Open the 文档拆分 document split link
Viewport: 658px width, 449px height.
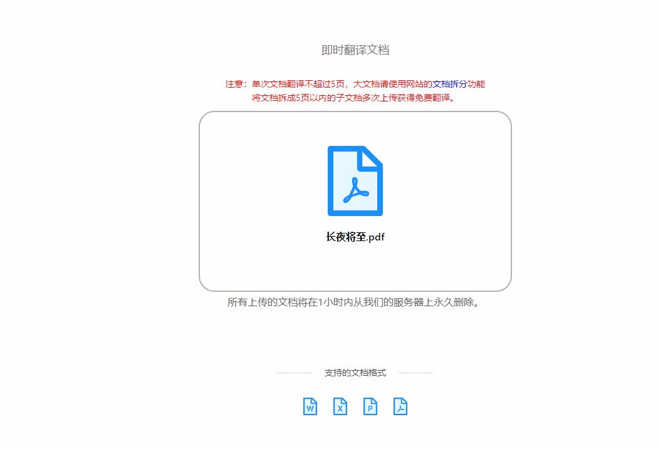(x=449, y=84)
